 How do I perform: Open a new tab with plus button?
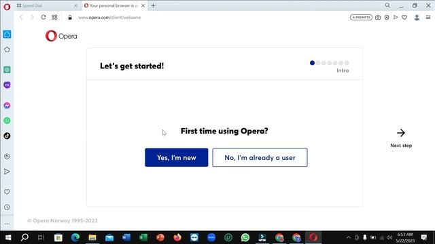153,5
